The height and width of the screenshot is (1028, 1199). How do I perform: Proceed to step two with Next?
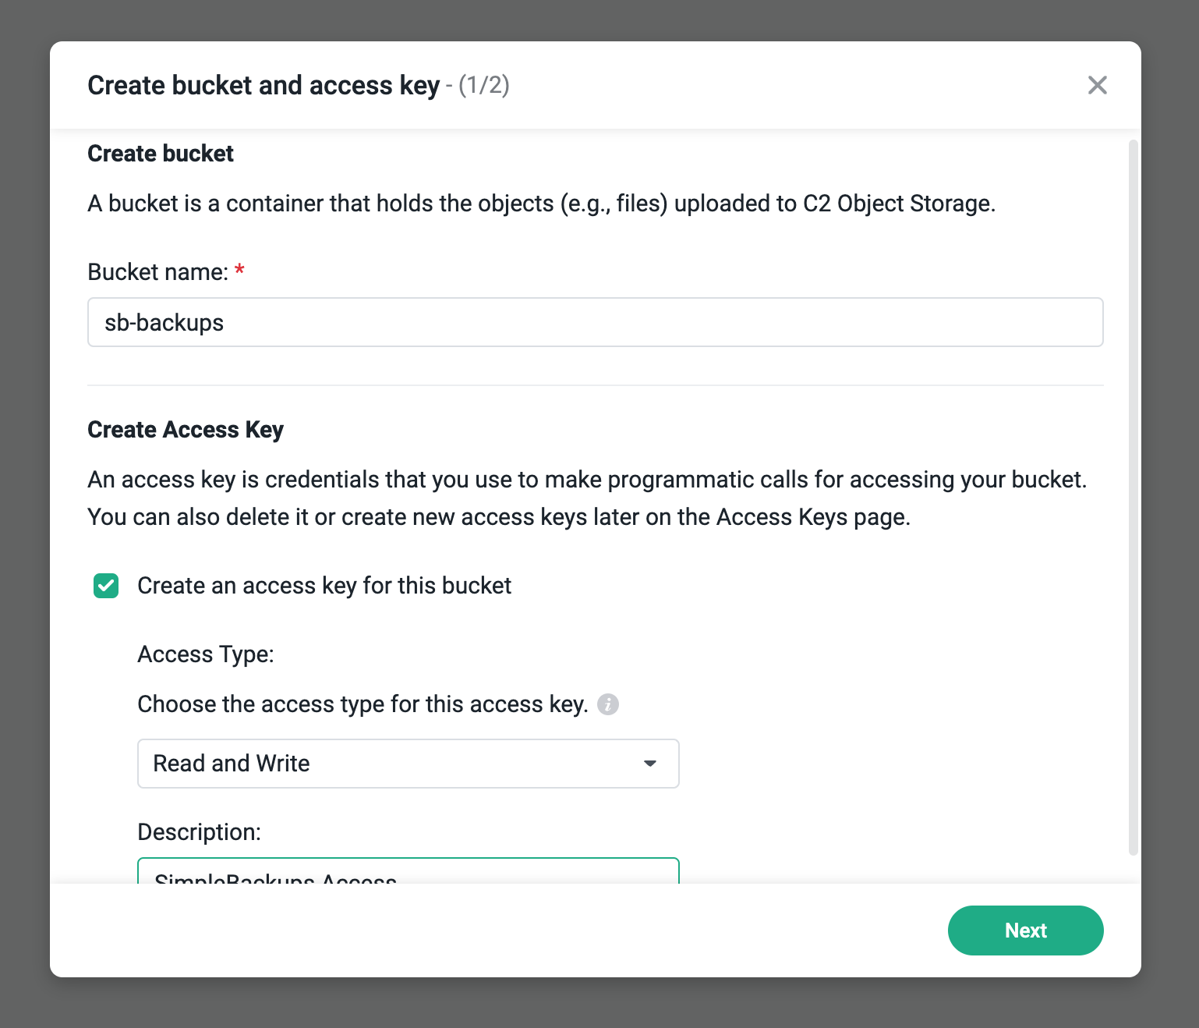click(x=1025, y=930)
